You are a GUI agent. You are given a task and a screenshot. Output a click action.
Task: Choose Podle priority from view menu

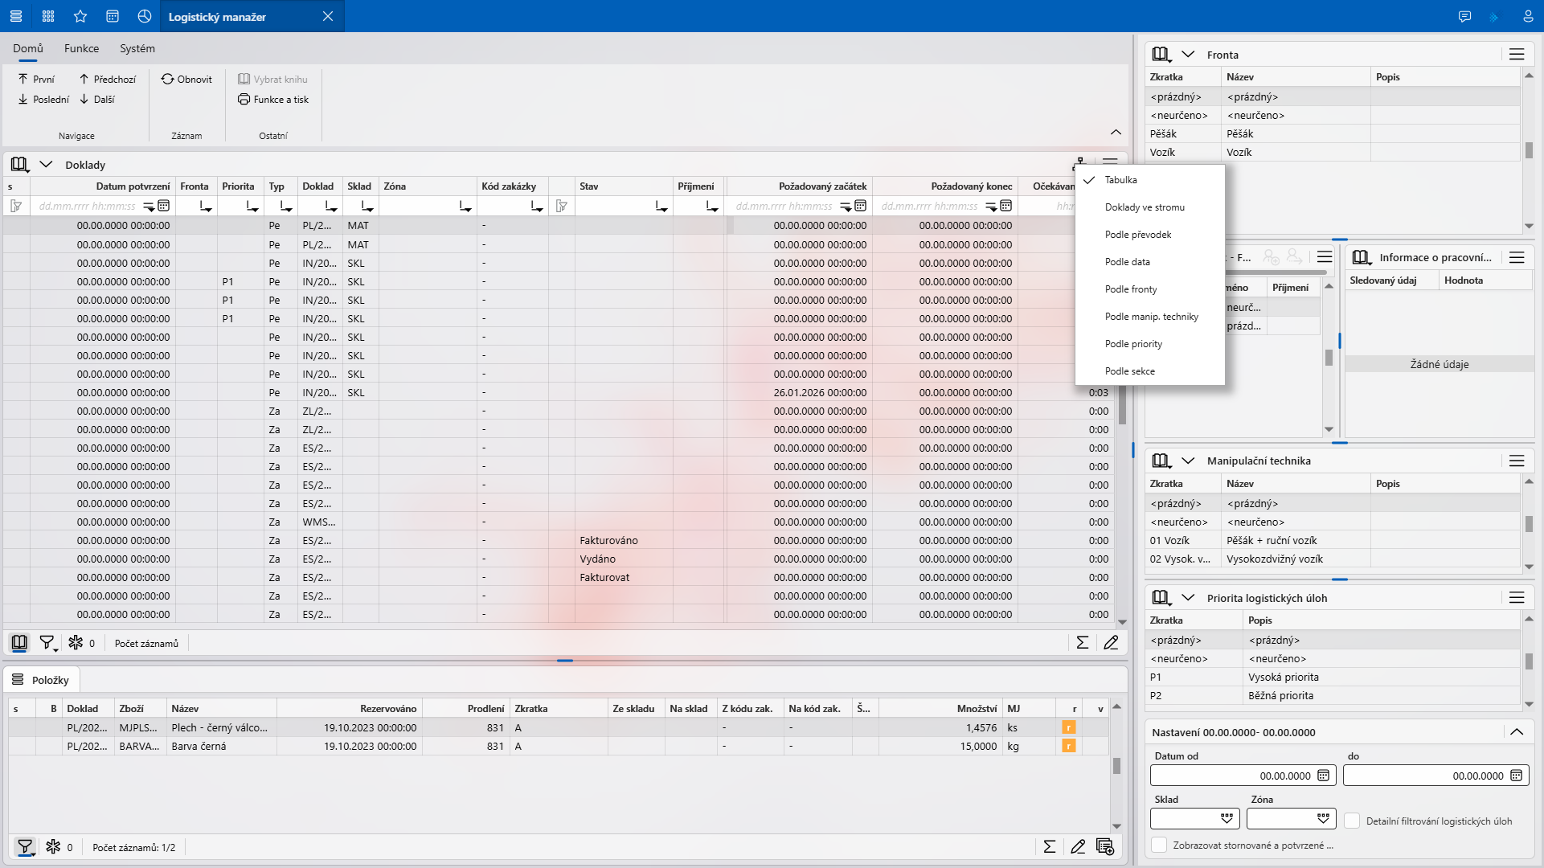tap(1133, 344)
